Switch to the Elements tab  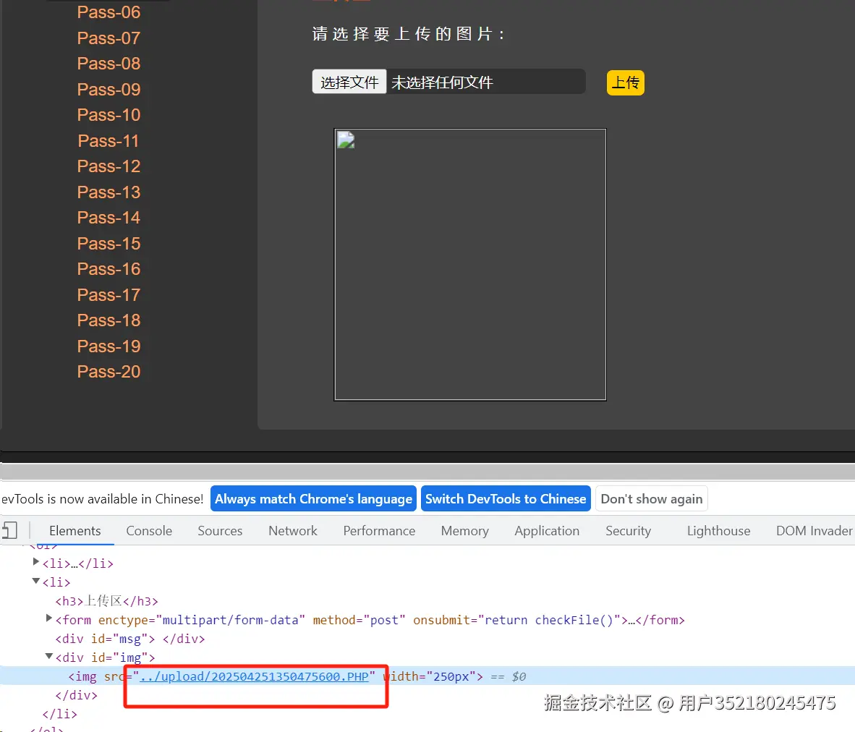[75, 531]
